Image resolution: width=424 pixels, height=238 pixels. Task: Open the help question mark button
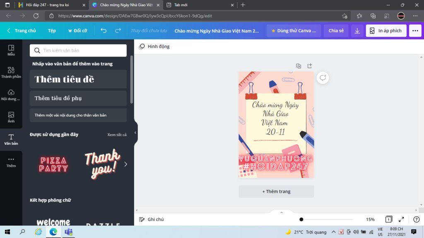(417, 219)
